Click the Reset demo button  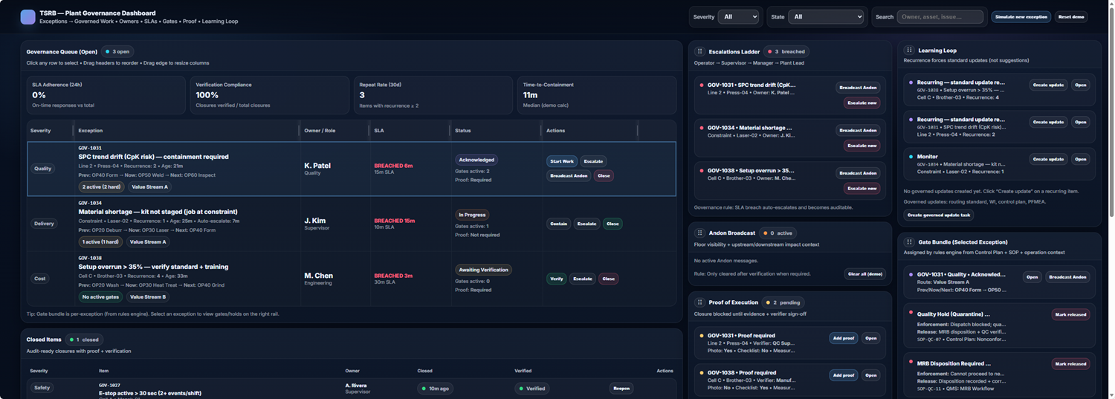click(1071, 16)
